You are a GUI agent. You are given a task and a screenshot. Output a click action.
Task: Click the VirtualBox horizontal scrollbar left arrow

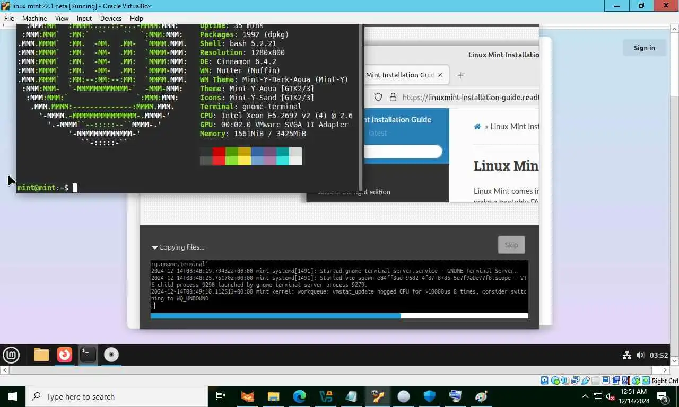coord(4,370)
